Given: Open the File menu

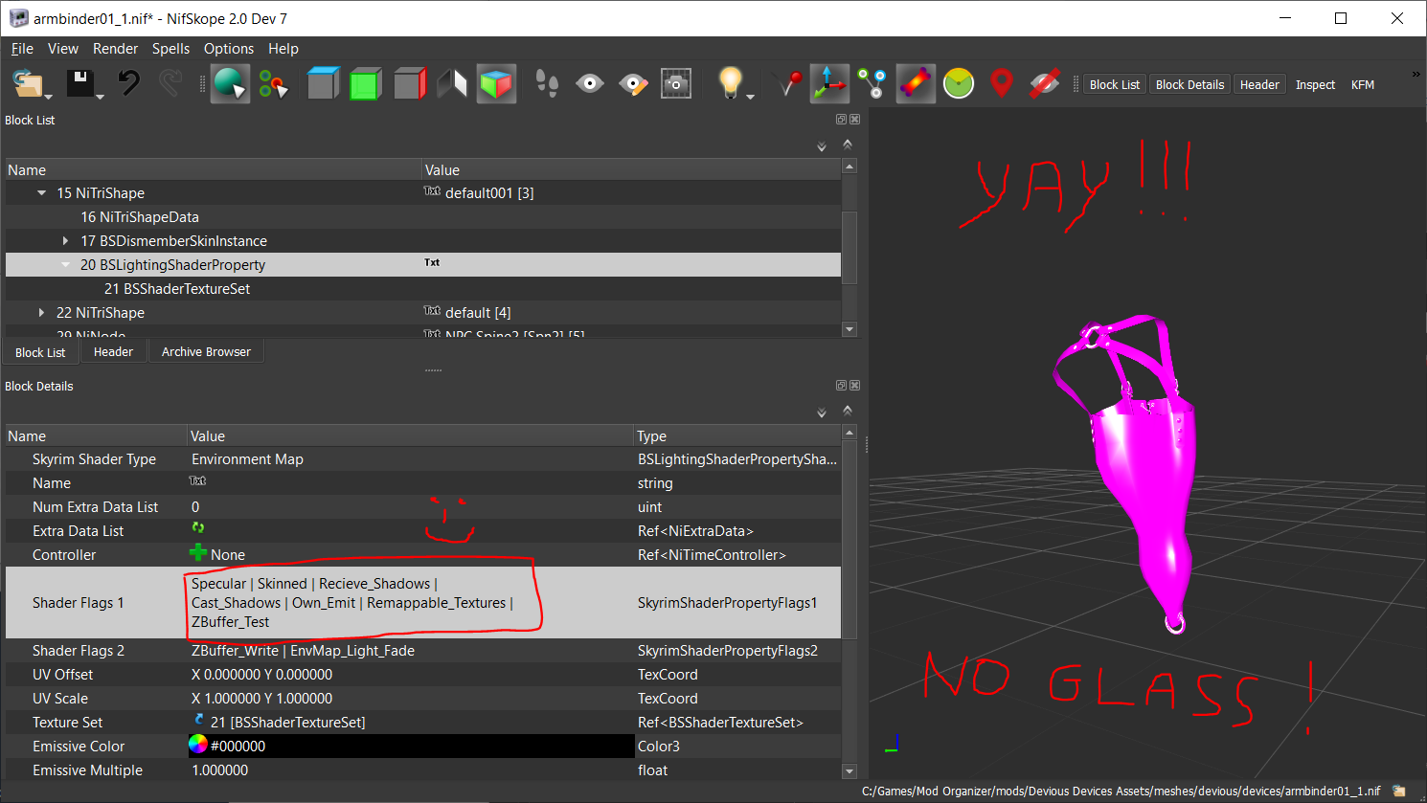Looking at the screenshot, I should pos(22,49).
